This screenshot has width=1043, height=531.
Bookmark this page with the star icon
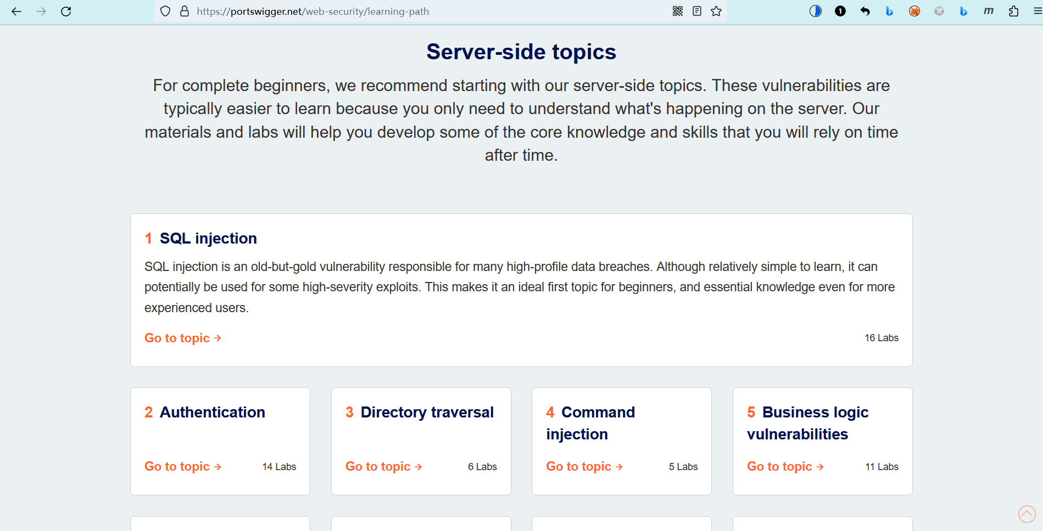[x=716, y=11]
